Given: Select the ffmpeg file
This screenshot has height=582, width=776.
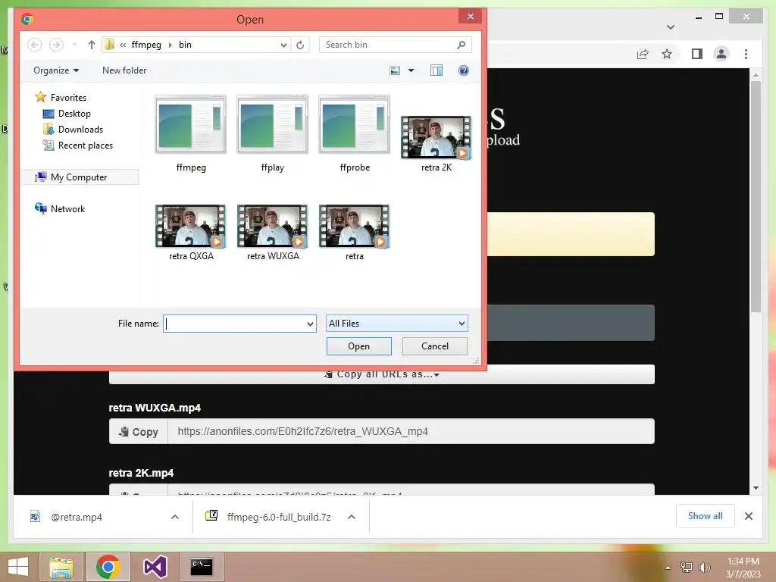Looking at the screenshot, I should click(190, 133).
